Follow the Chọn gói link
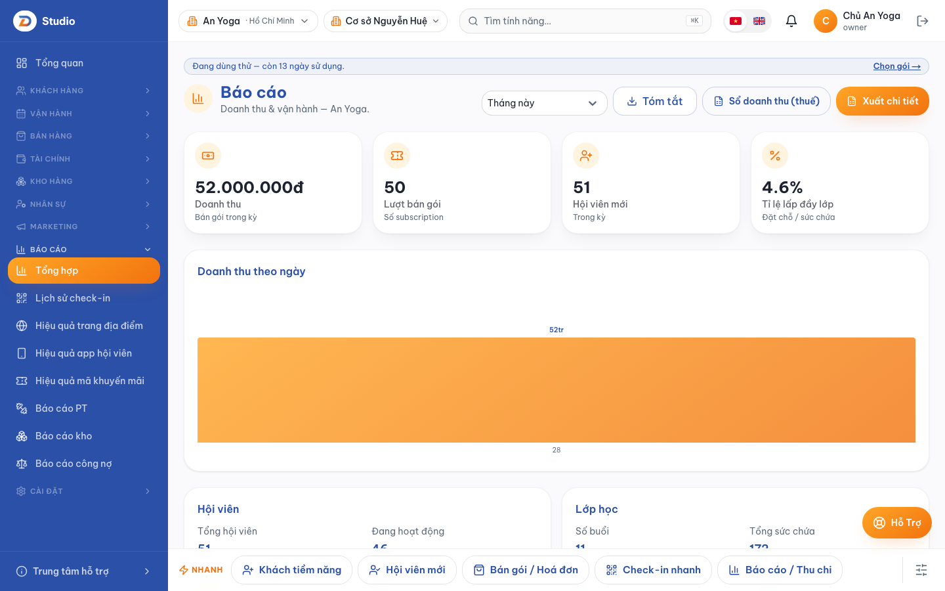The height and width of the screenshot is (591, 945). point(896,66)
